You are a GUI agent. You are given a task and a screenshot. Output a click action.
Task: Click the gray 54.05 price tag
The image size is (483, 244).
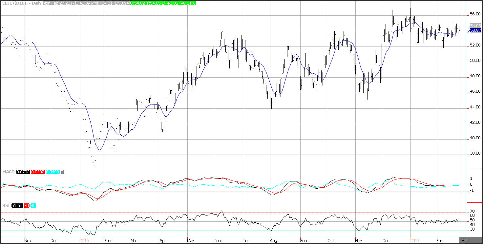475,26
